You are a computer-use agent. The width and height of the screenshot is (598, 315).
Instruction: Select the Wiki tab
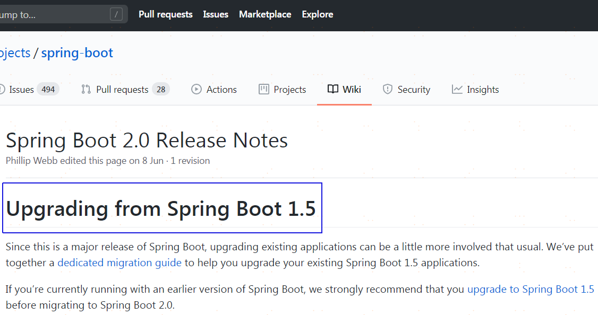(x=344, y=90)
